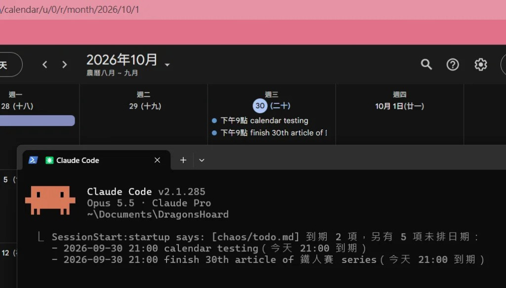Image resolution: width=506 pixels, height=288 pixels.
Task: Click the 週三 weekday column header
Action: (x=271, y=94)
